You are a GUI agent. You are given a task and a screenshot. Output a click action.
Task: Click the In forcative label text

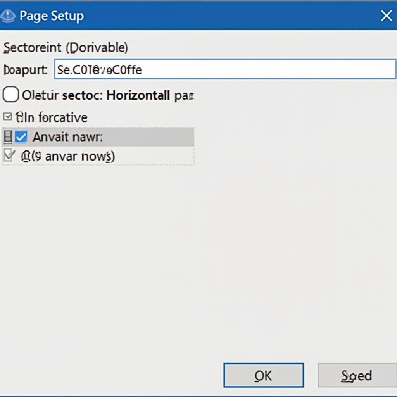pos(56,117)
